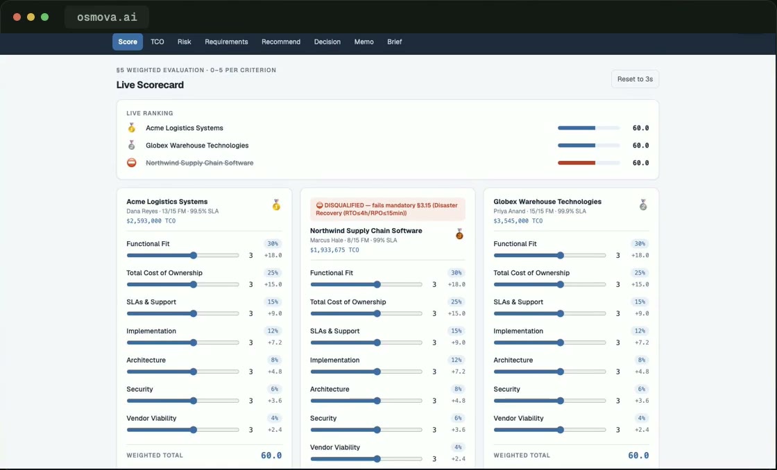Switch to the TCO tab
The width and height of the screenshot is (777, 470).
pyautogui.click(x=157, y=42)
